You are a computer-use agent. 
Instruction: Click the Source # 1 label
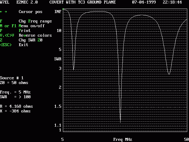pos(12,78)
